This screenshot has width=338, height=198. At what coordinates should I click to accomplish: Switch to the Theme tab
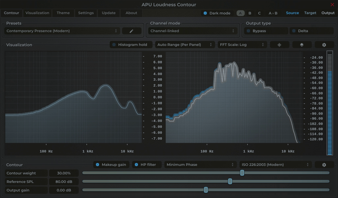point(63,13)
